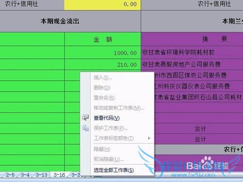Click greyed 删除(D) menu entry
Viewport: 243px width, 182px height.
point(122,88)
